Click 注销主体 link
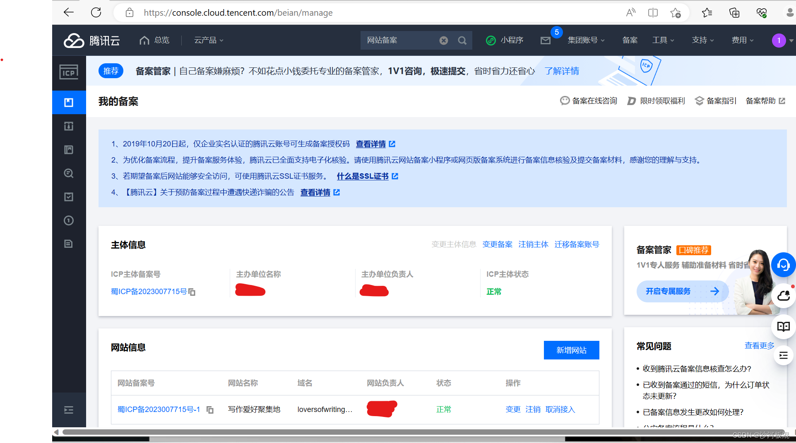The image size is (796, 443). (x=534, y=244)
